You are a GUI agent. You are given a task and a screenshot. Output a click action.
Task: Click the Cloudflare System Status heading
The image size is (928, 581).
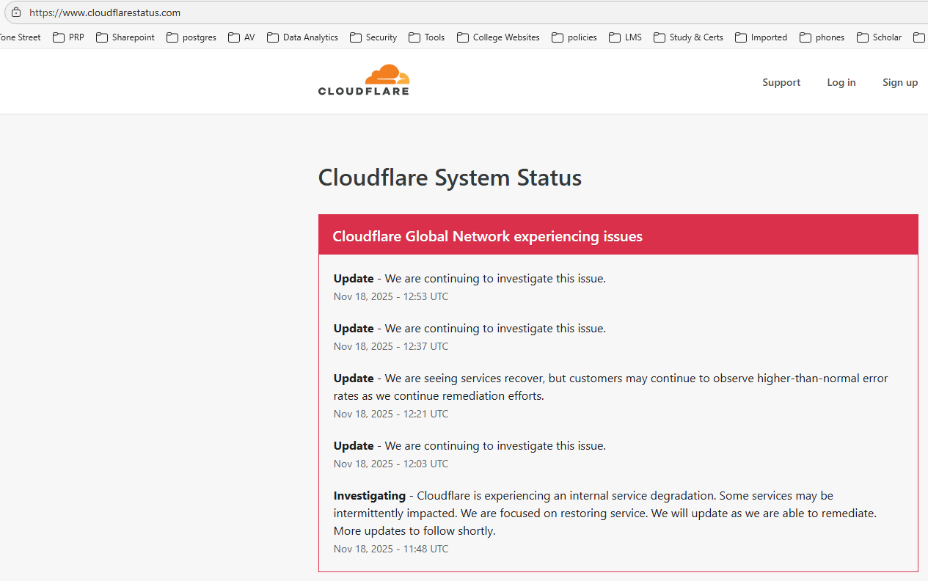coord(450,178)
